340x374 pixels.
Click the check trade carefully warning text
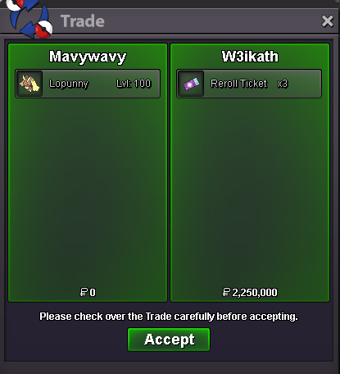(x=169, y=317)
